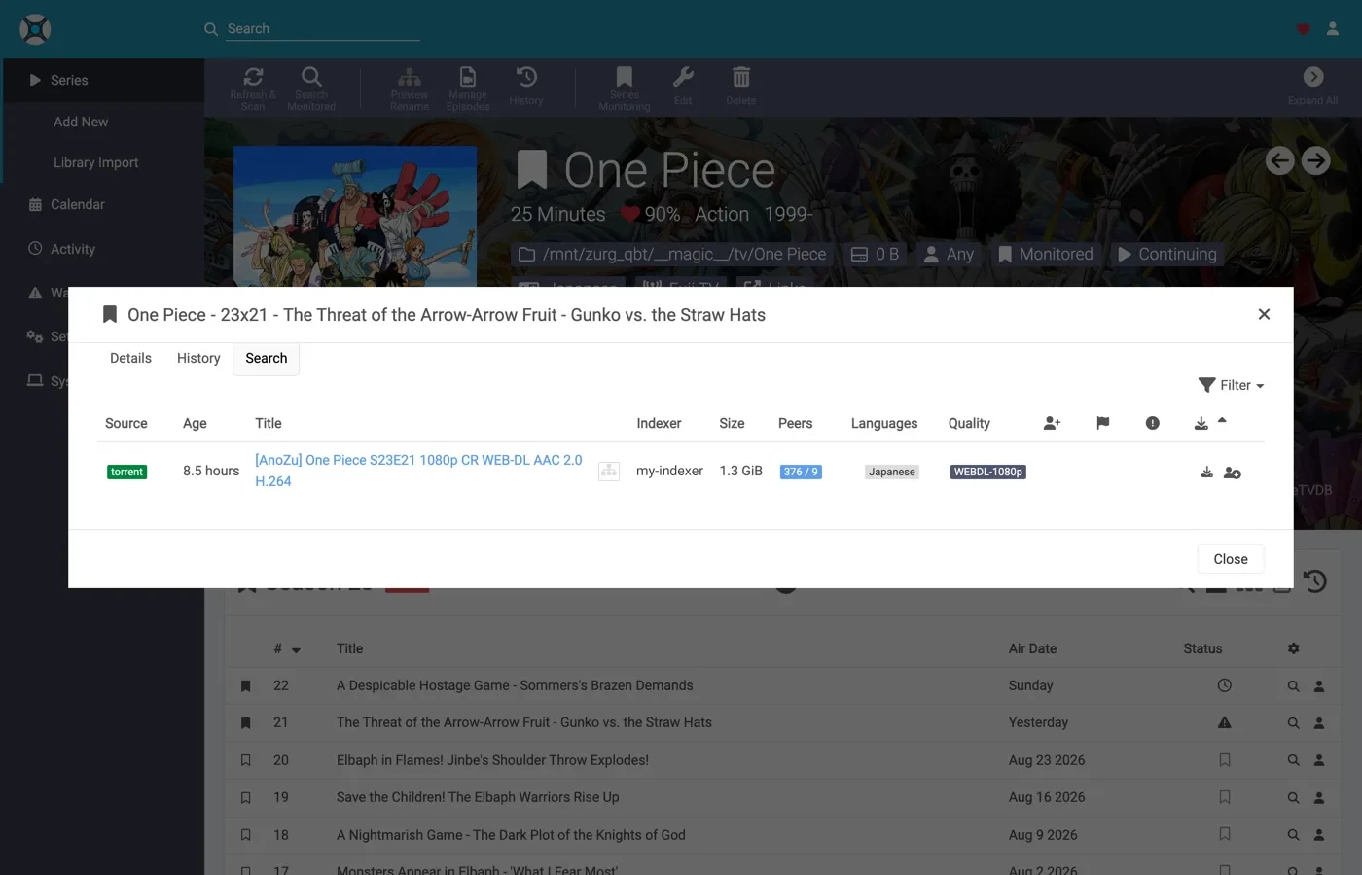The image size is (1362, 875).
Task: Open season history clock icon
Action: pyautogui.click(x=1315, y=581)
